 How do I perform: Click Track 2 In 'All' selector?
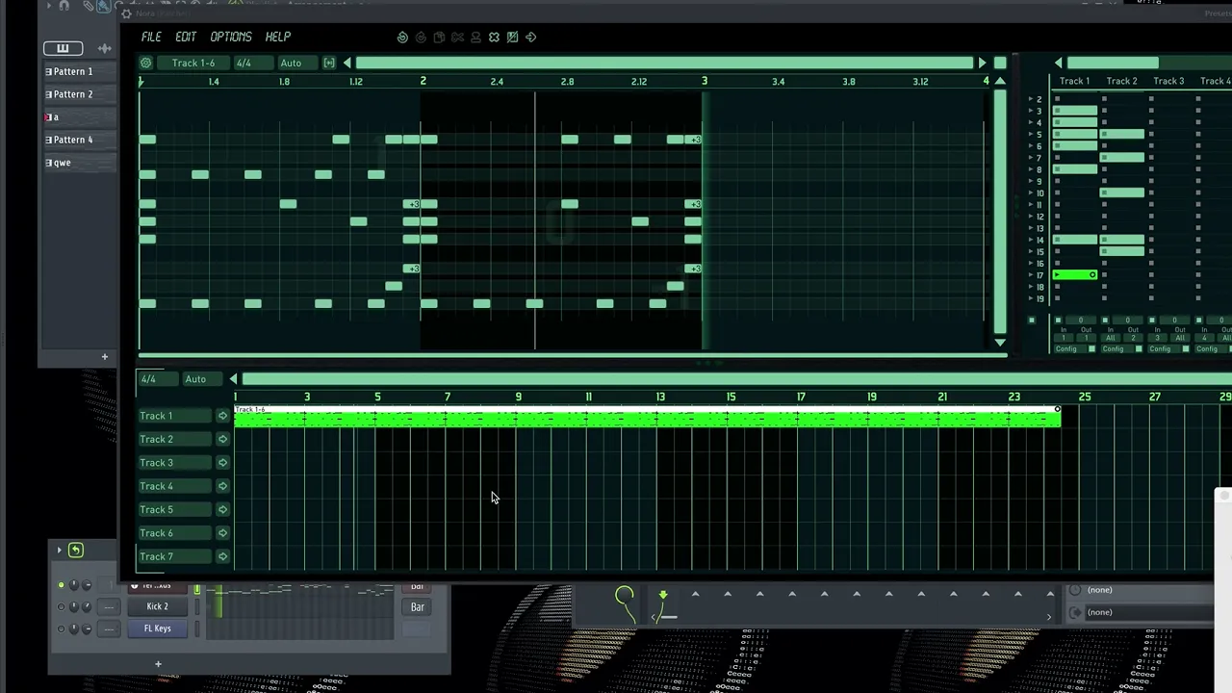coord(1112,338)
